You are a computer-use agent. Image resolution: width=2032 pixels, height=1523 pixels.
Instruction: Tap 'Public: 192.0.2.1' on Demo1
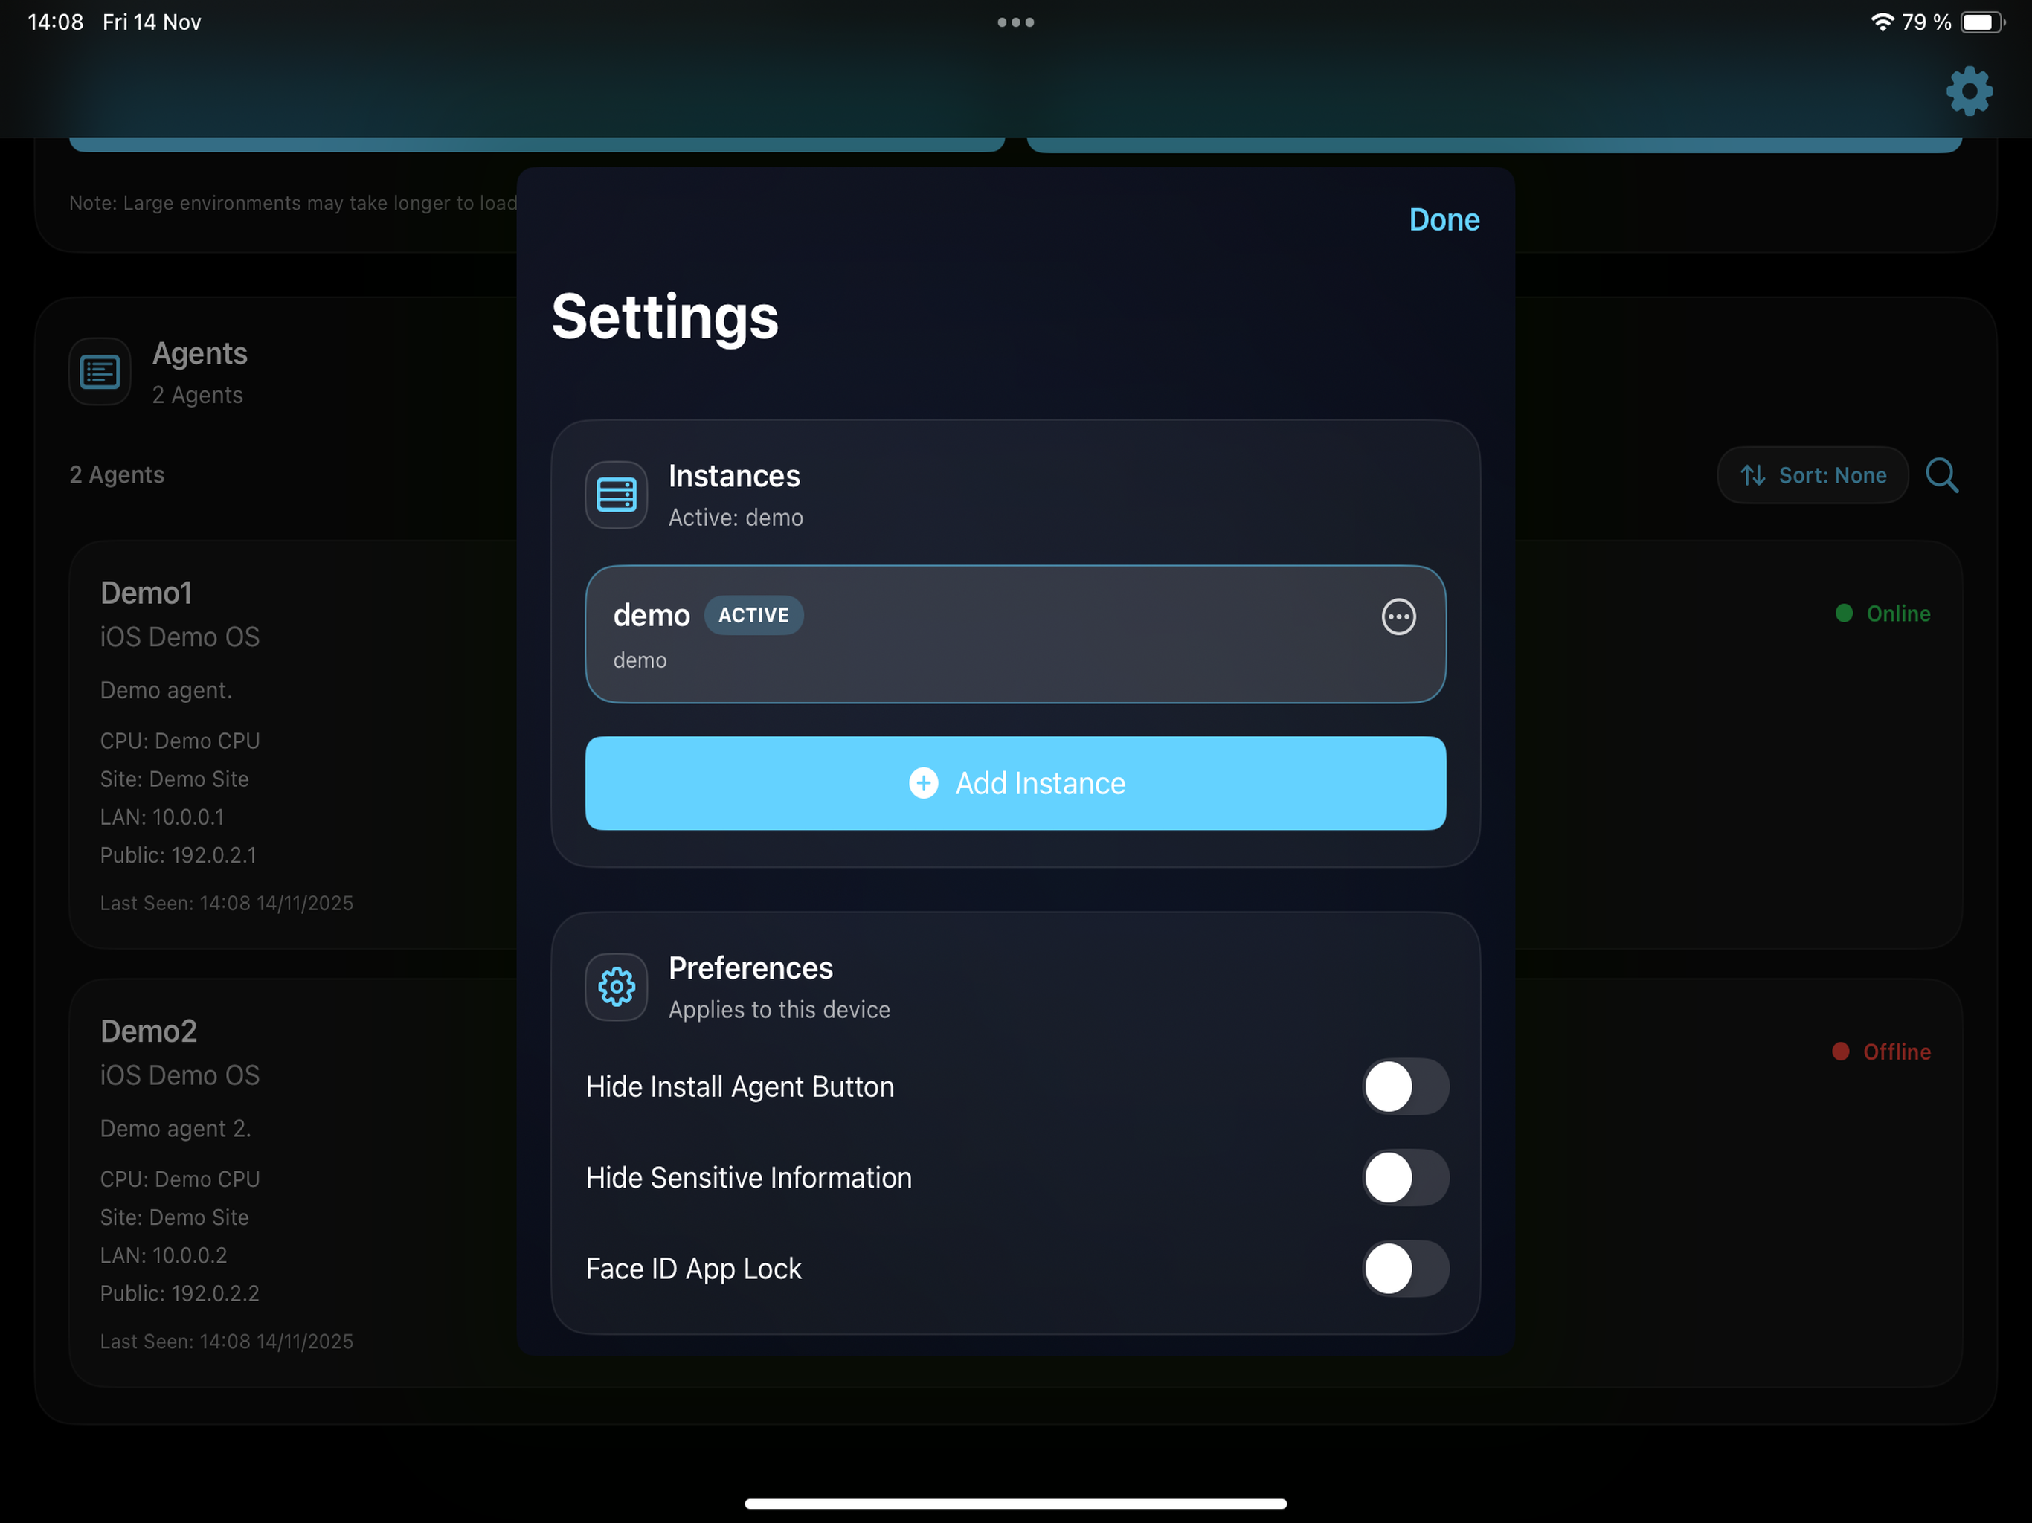point(179,855)
